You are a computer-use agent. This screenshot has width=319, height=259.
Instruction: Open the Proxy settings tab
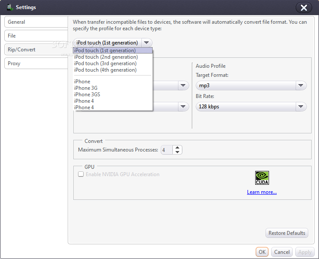tap(36, 63)
